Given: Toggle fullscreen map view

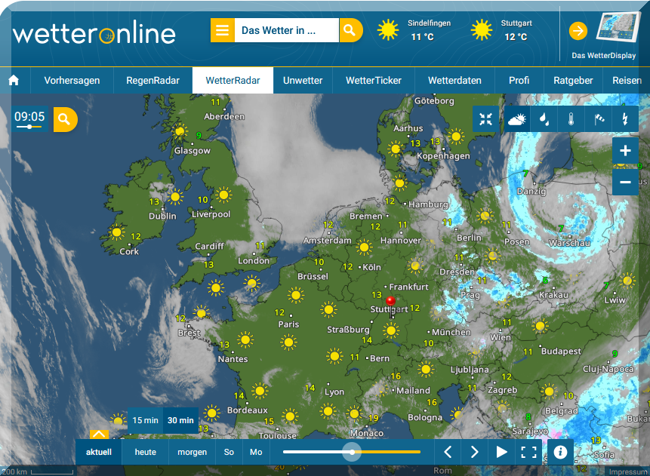Looking at the screenshot, I should pyautogui.click(x=528, y=452).
